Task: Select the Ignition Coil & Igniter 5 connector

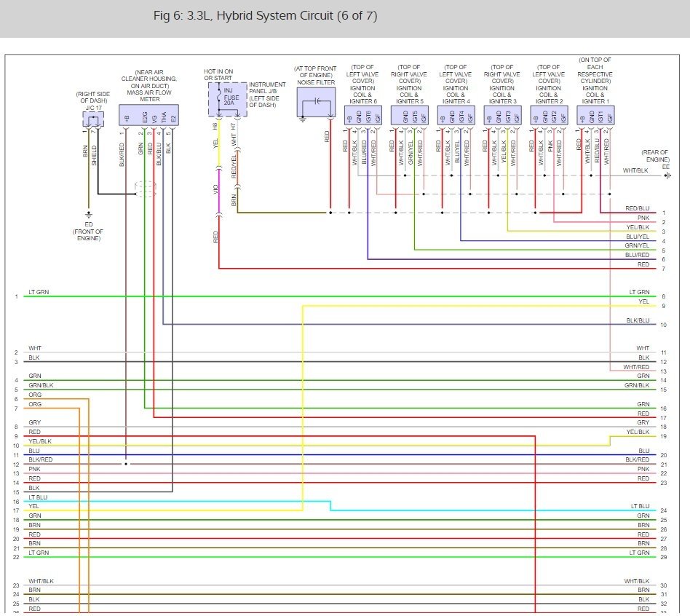Action: tap(409, 115)
